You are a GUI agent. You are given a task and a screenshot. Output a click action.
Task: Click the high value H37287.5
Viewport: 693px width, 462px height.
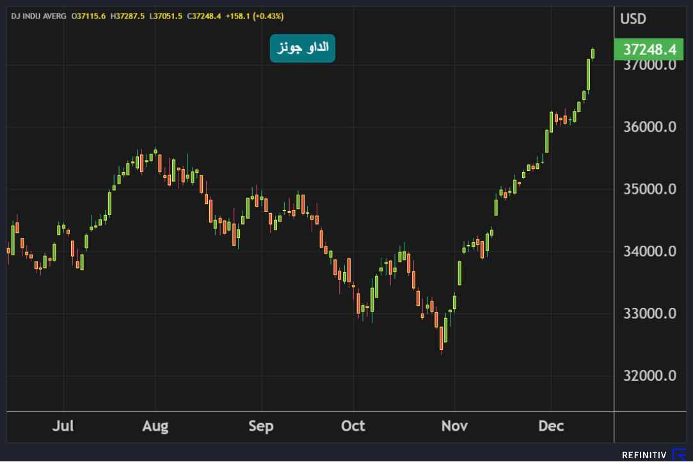[127, 15]
